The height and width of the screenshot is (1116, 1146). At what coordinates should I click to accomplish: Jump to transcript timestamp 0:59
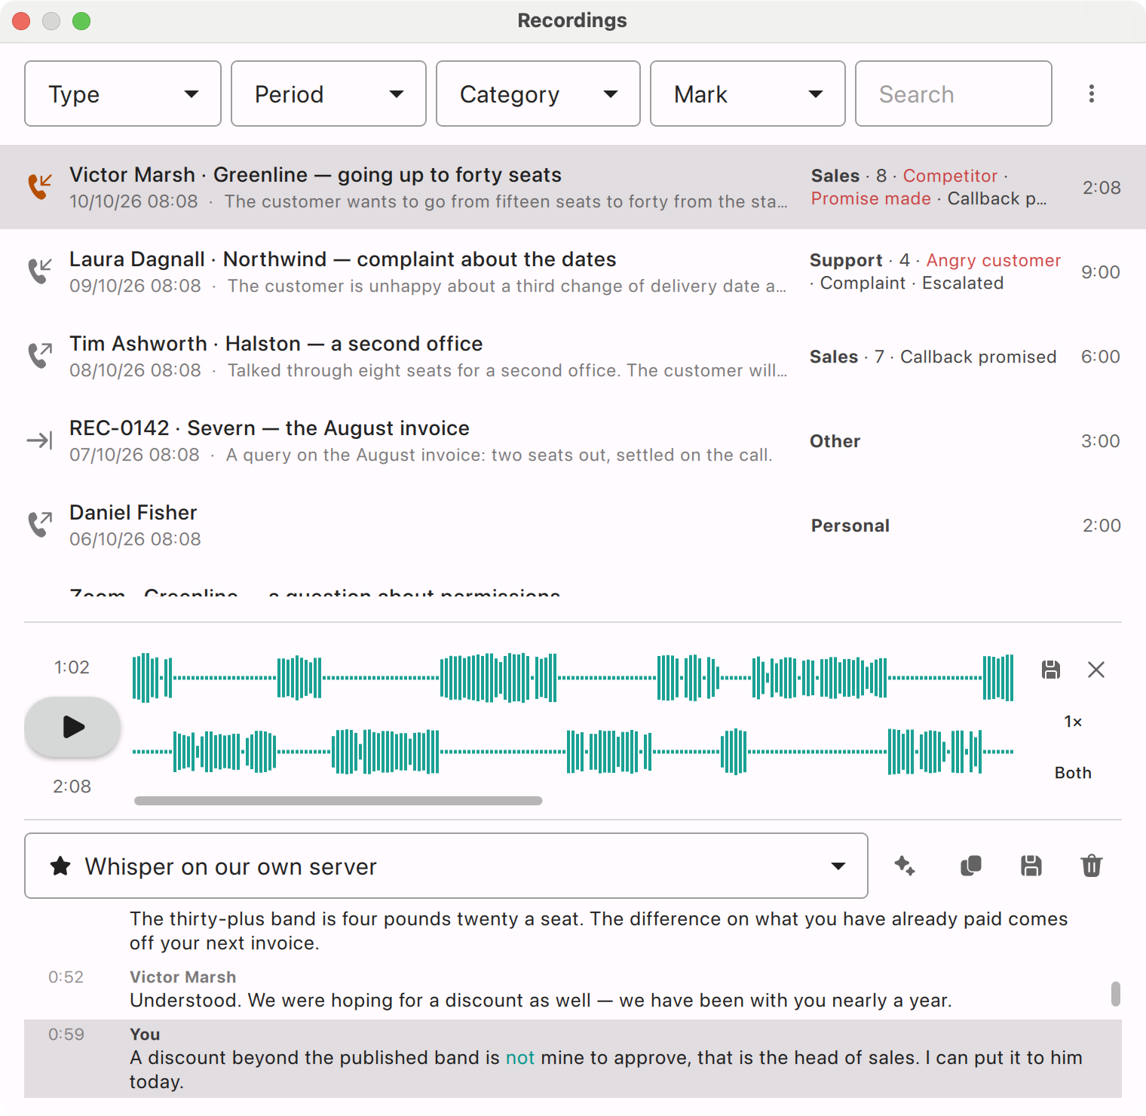point(66,1035)
